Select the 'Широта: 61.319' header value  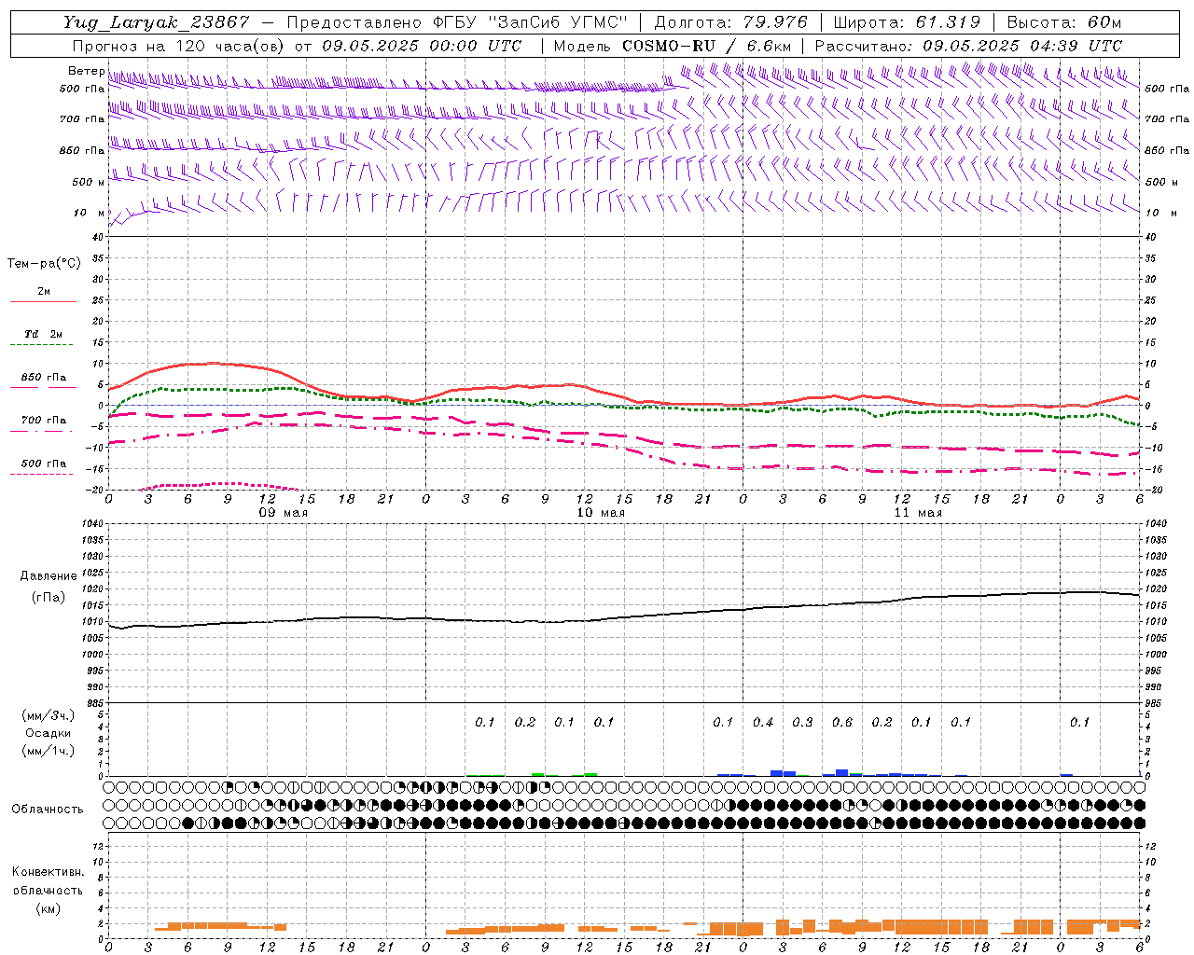pos(907,22)
